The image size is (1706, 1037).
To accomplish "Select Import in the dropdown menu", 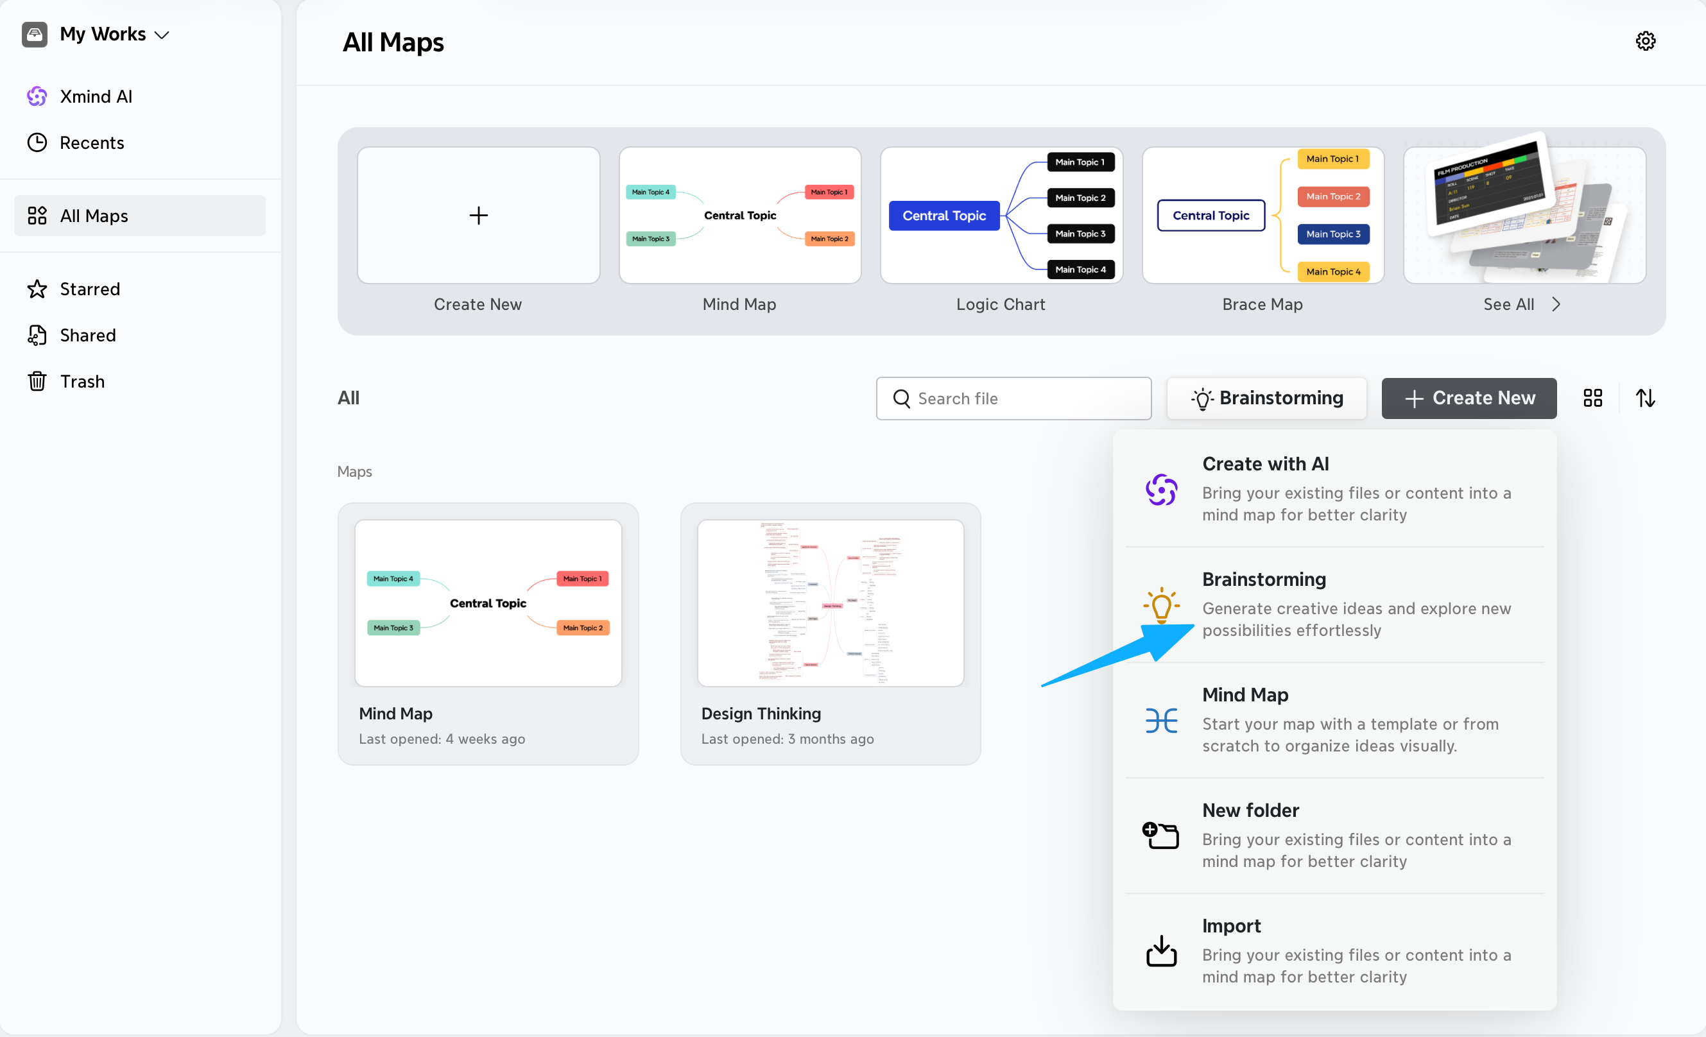I will [1335, 951].
